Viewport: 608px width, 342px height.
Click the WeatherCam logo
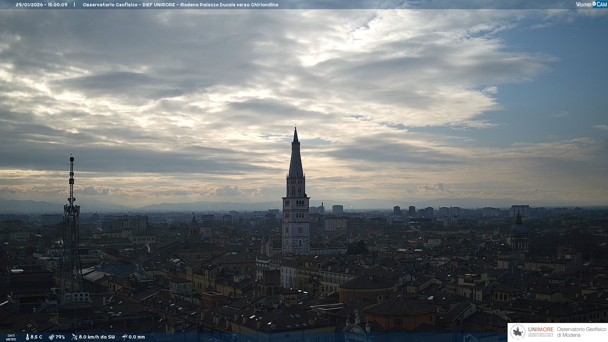591,4
